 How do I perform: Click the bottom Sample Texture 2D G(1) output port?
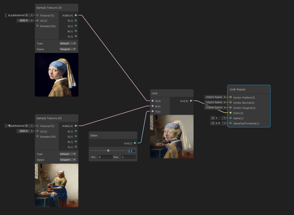tap(76, 136)
